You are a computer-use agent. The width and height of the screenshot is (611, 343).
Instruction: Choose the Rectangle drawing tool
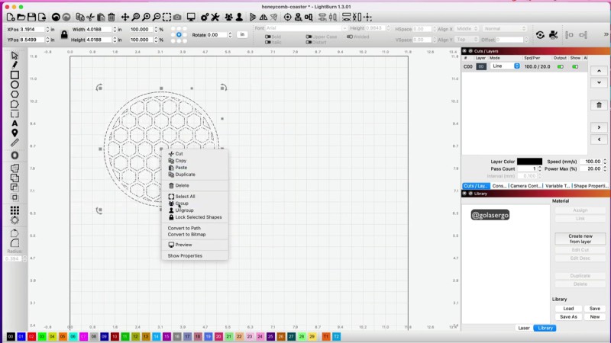coord(15,75)
